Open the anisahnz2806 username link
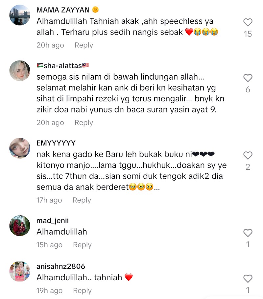The height and width of the screenshot is (299, 263). pos(61,266)
